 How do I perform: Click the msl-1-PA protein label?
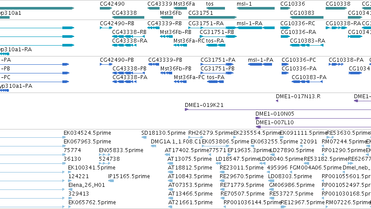point(261,60)
